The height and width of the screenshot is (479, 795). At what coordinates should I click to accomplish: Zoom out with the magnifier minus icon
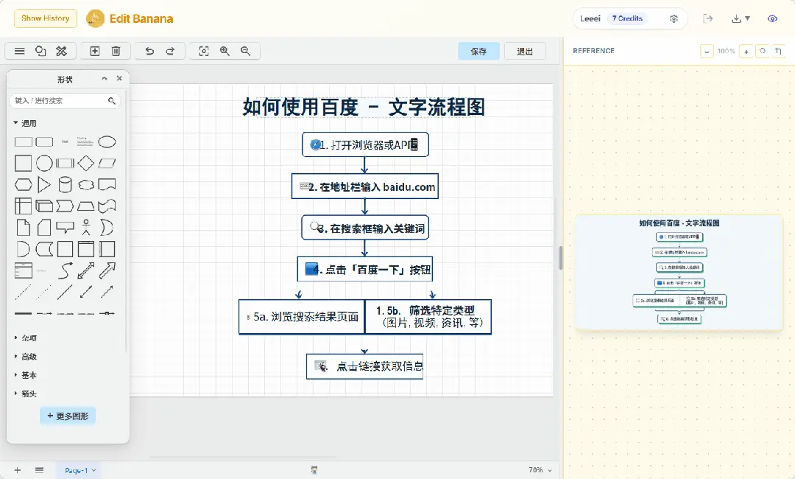coord(246,51)
